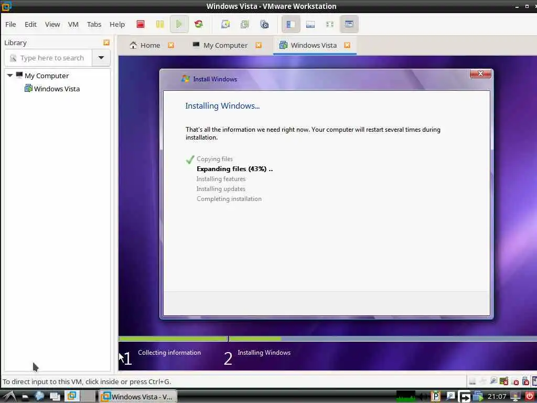
Task: Click the Restart guest toolbar icon
Action: pyautogui.click(x=199, y=24)
